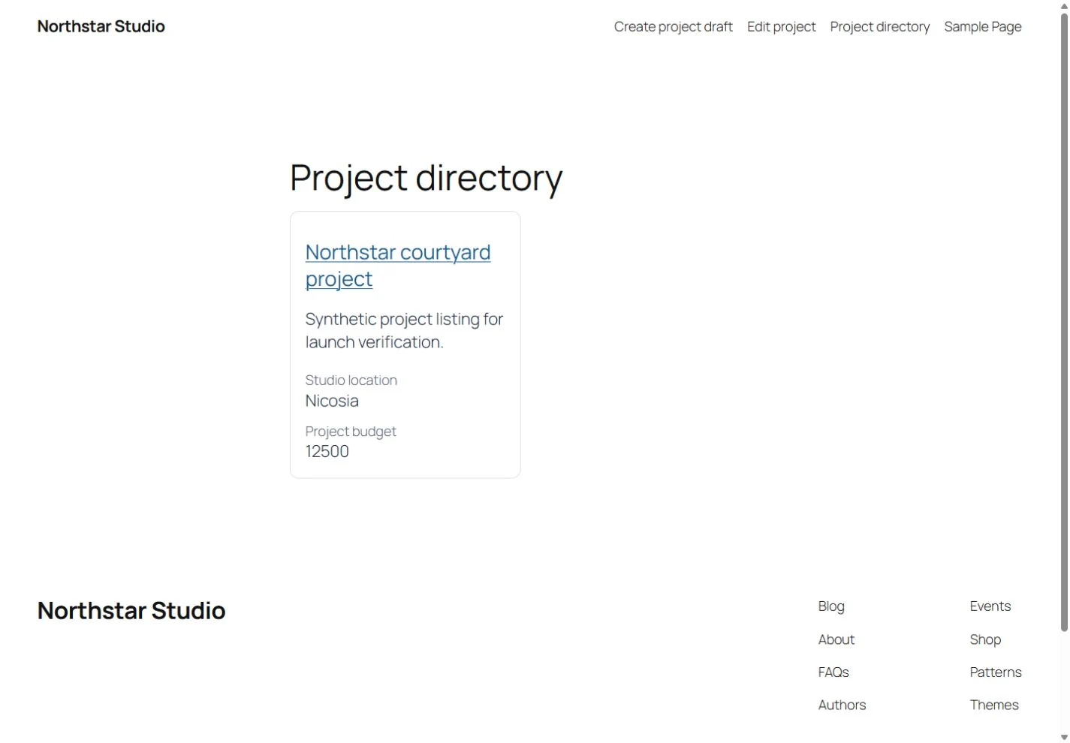Open the Events footer link
Viewport: 1070px width, 743px height.
[990, 606]
